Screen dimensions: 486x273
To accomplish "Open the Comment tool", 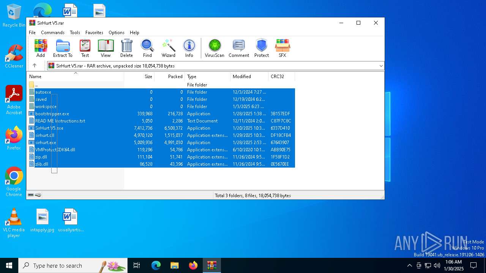I will pos(239,48).
